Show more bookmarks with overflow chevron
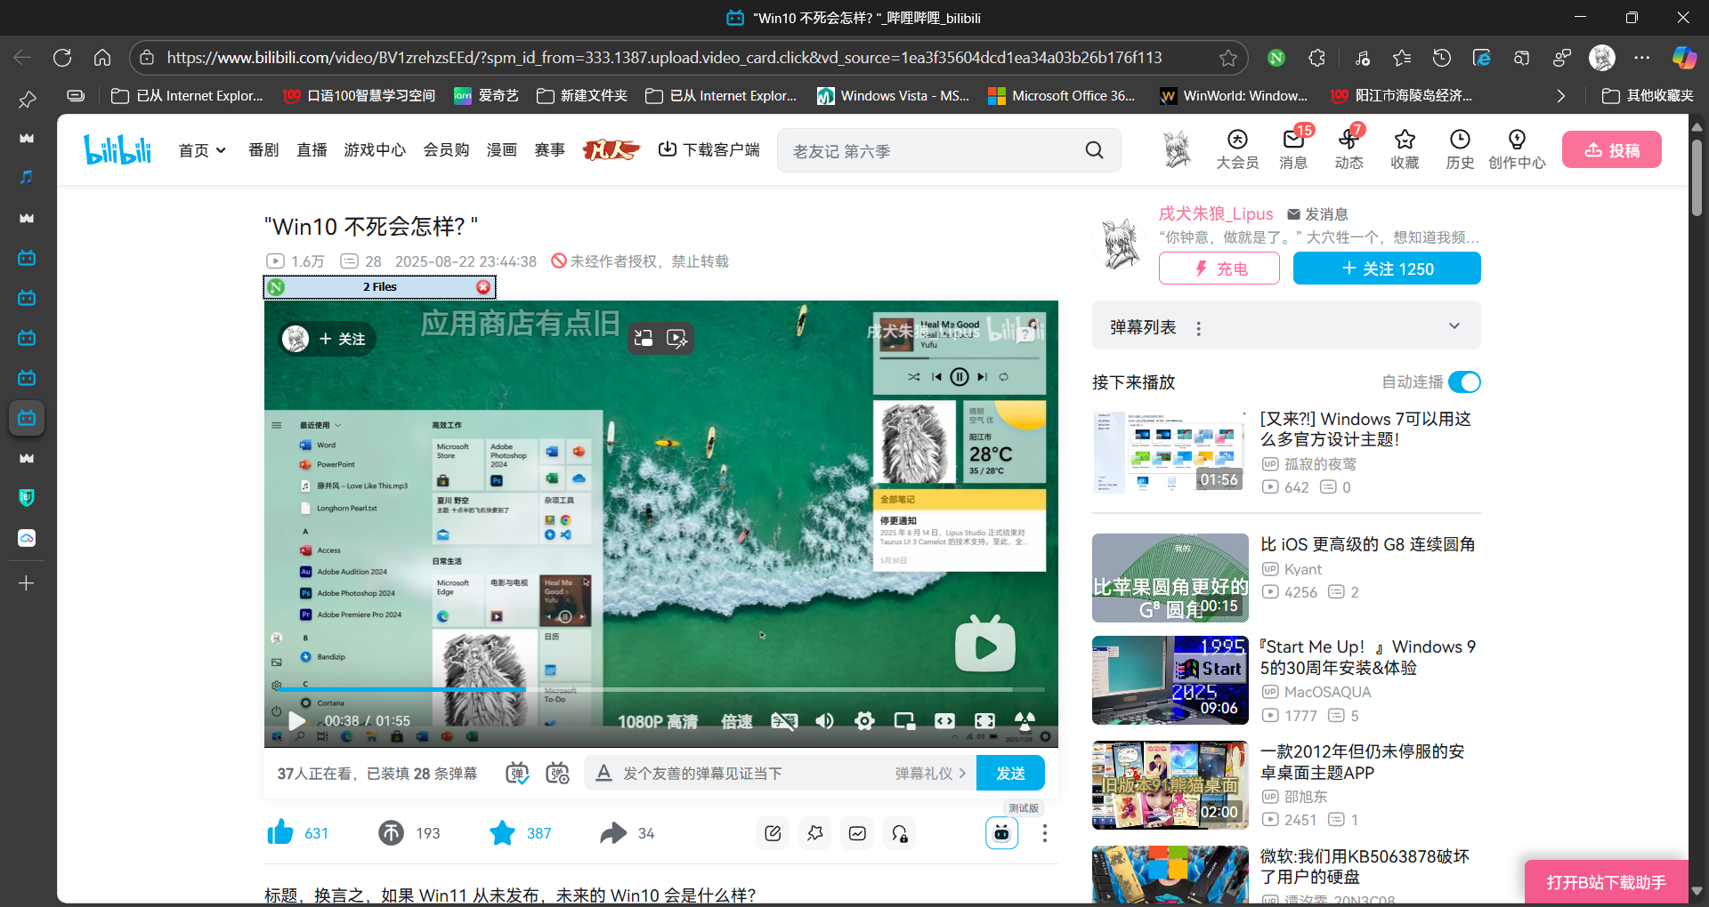1709x907 pixels. coord(1560,95)
